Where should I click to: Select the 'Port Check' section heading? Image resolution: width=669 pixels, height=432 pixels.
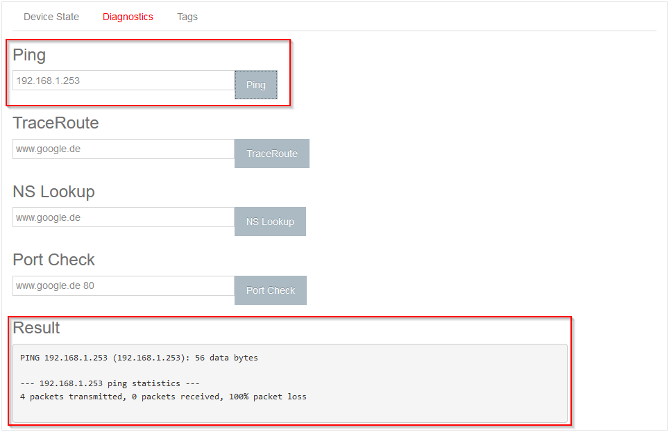coord(53,260)
